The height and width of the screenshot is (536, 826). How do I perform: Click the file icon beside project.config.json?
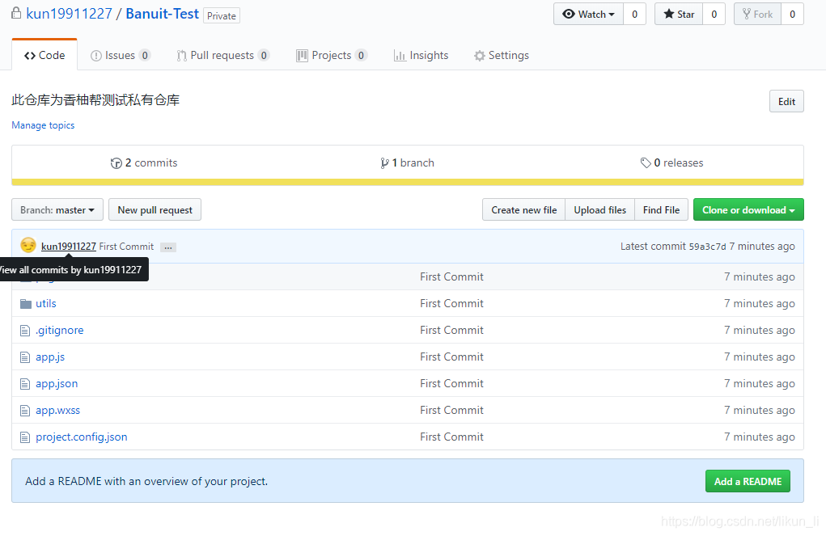point(25,437)
